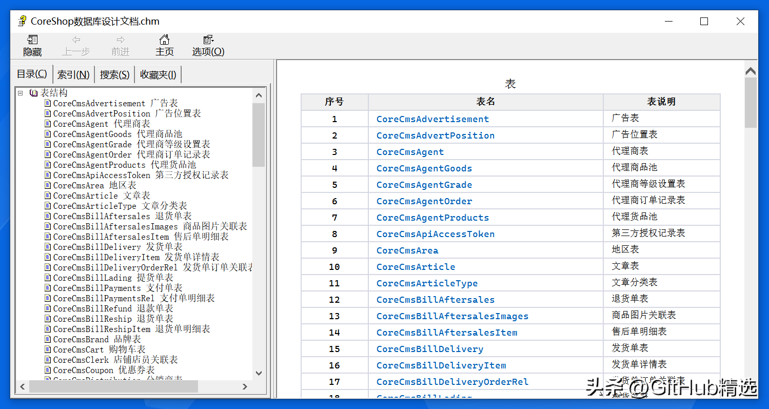Select CoreCmsArticleType 文章分类表 in tree
Image resolution: width=769 pixels, height=409 pixels.
pyautogui.click(x=120, y=206)
